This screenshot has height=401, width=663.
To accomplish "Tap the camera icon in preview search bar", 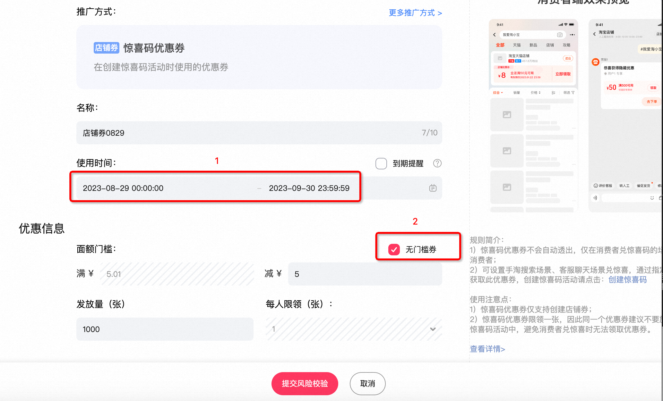I will point(560,35).
